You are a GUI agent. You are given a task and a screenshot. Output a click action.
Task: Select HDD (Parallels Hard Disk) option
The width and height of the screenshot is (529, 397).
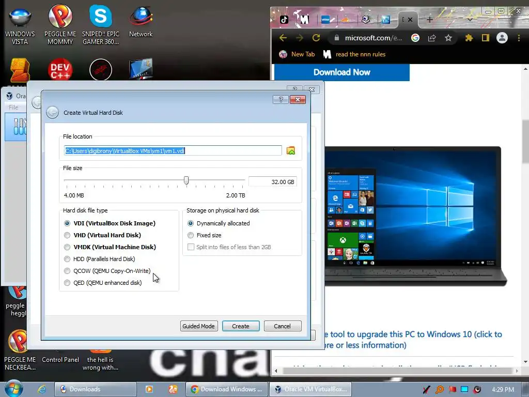pyautogui.click(x=67, y=259)
